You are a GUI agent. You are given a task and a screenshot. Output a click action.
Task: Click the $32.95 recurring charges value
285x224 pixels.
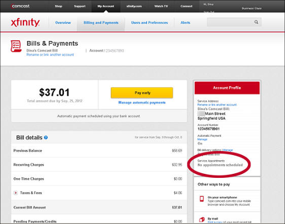177,165
